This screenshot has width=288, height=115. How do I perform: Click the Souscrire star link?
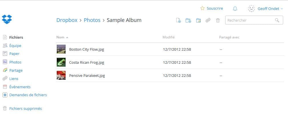[212, 9]
